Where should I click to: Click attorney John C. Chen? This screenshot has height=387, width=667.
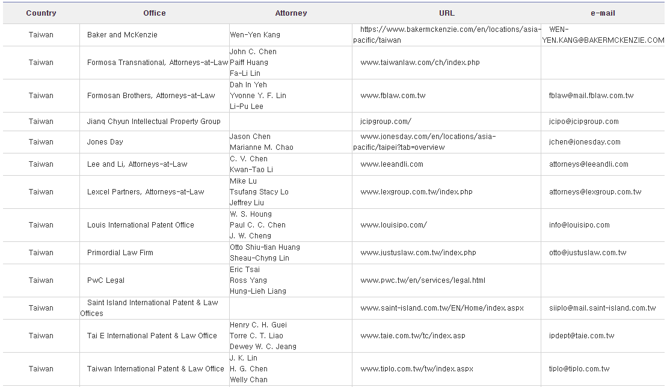coord(253,52)
